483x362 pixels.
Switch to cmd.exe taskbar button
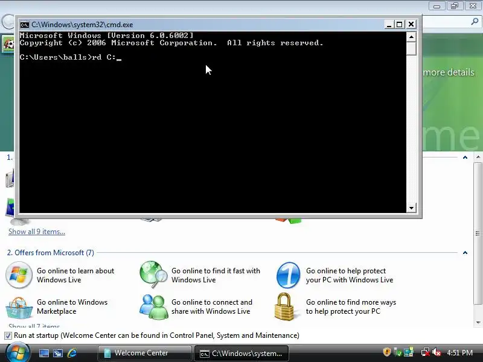[241, 354]
